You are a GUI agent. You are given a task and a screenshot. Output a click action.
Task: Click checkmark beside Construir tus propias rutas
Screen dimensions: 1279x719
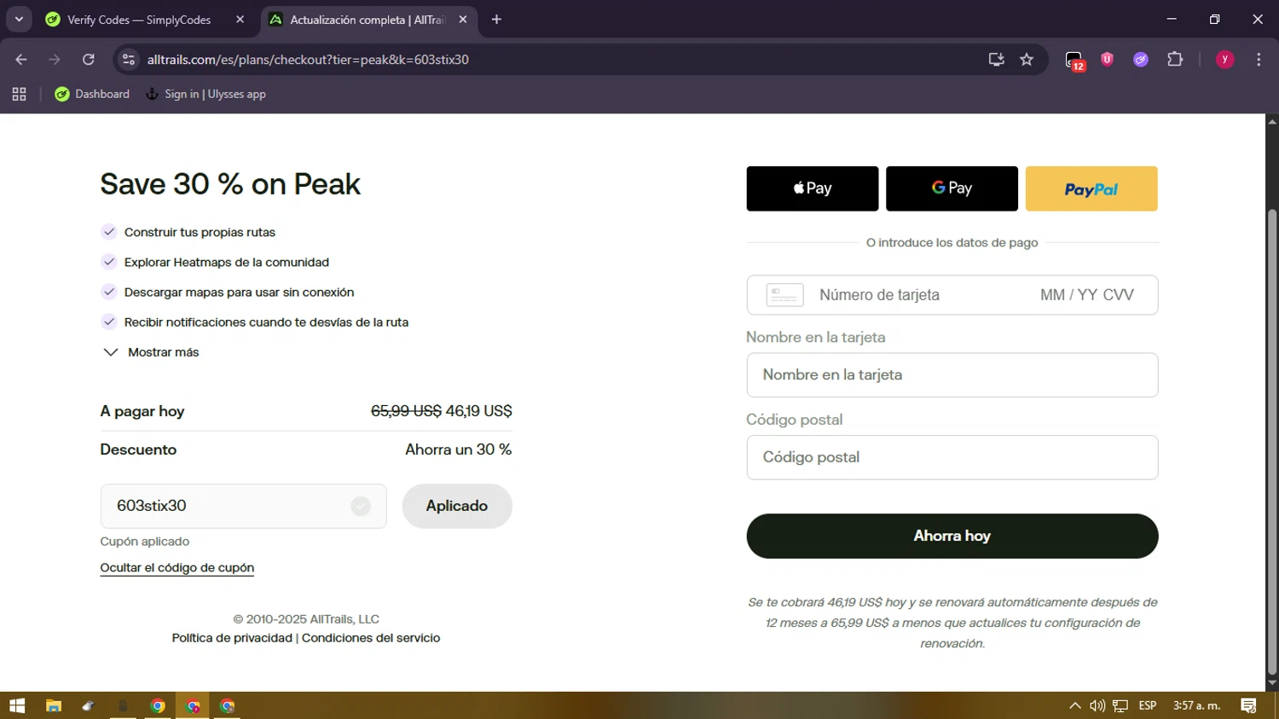pos(108,232)
